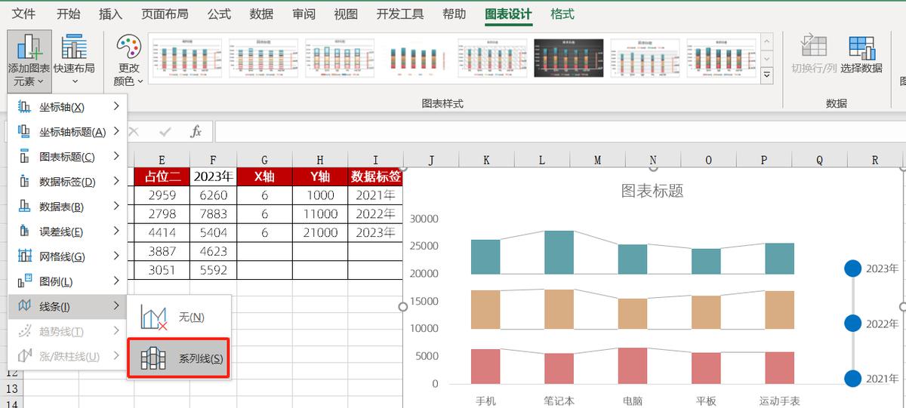
Task: Open the 坐标轴(X) submenu entry
Action: click(68, 107)
